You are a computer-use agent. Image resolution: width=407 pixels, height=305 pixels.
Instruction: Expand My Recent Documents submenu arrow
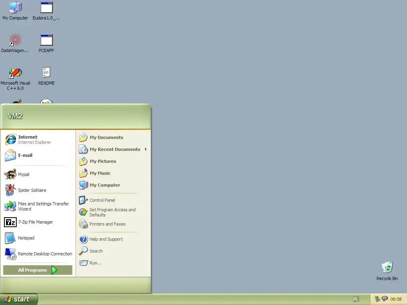146,149
